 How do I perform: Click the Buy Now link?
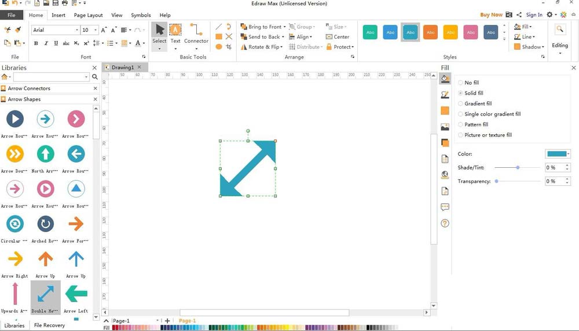[491, 15]
